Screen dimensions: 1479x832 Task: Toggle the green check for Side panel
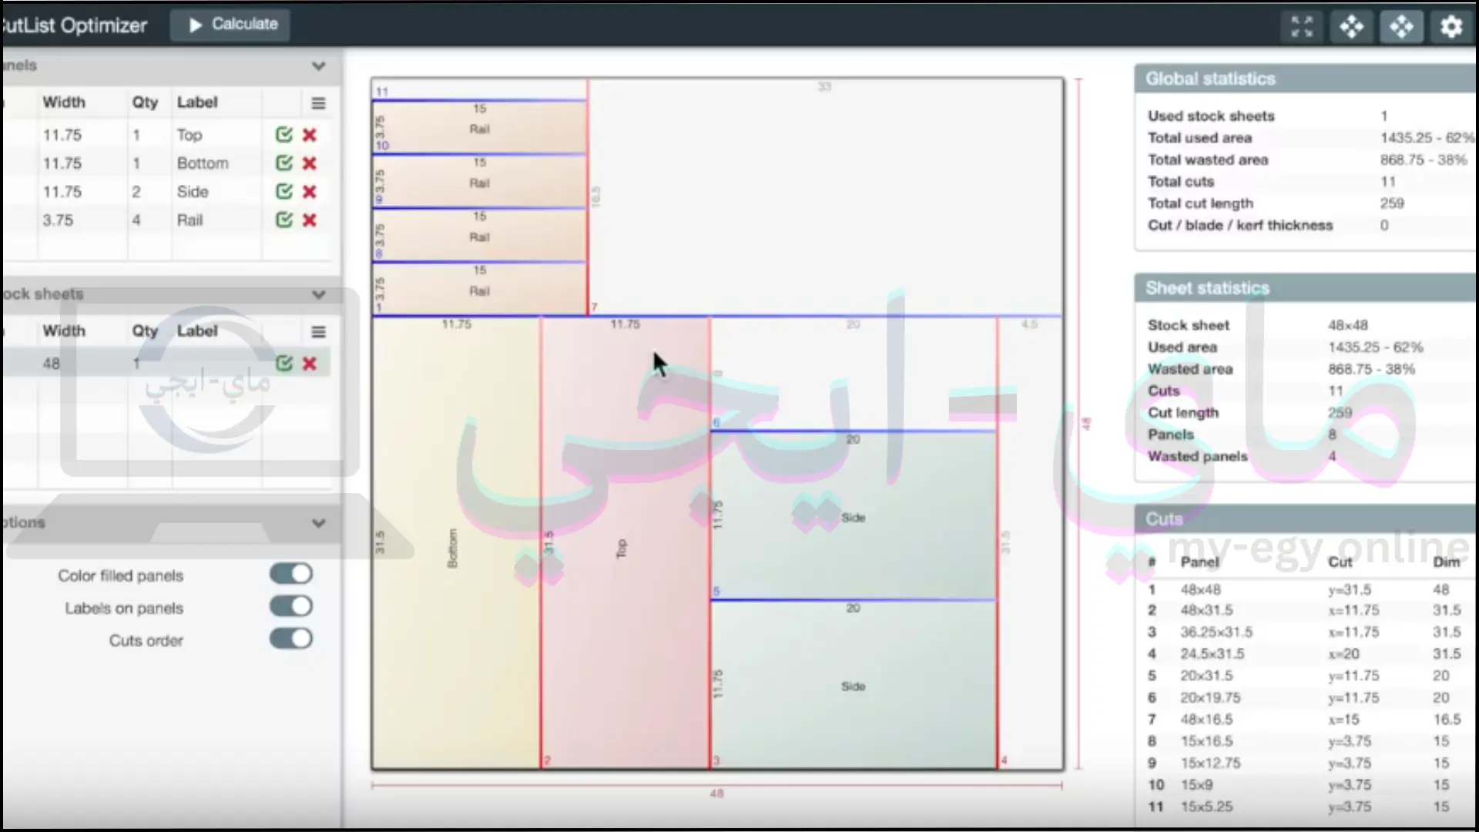284,192
